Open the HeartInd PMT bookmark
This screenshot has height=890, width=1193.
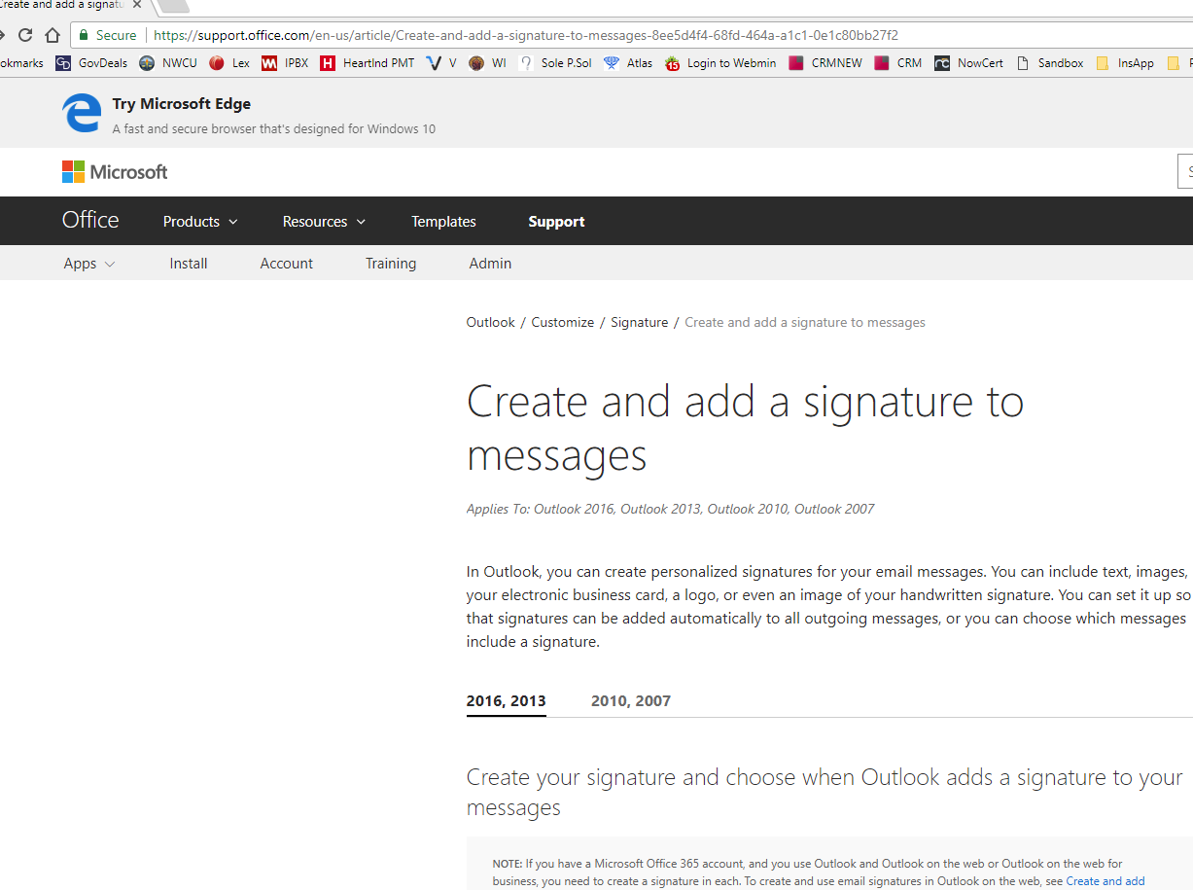(x=368, y=63)
